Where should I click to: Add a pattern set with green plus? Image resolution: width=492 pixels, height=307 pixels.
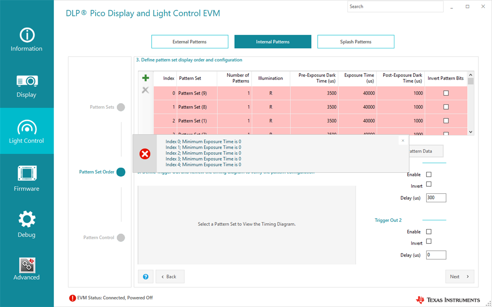click(146, 78)
